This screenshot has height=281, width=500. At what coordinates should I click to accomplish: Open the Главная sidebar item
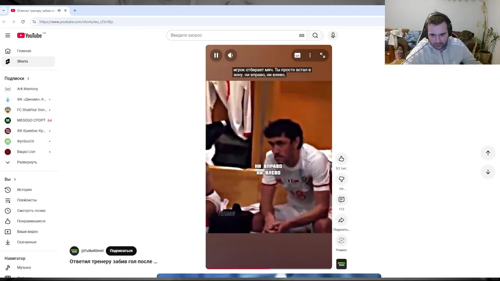[28, 51]
